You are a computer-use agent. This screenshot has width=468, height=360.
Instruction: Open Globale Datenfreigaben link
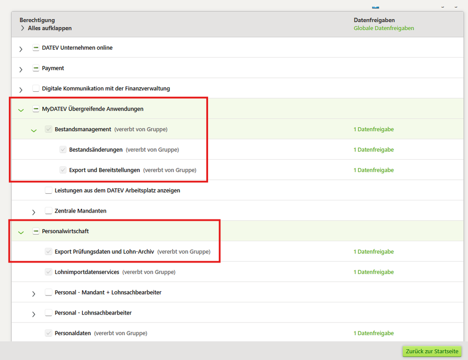[x=384, y=28]
